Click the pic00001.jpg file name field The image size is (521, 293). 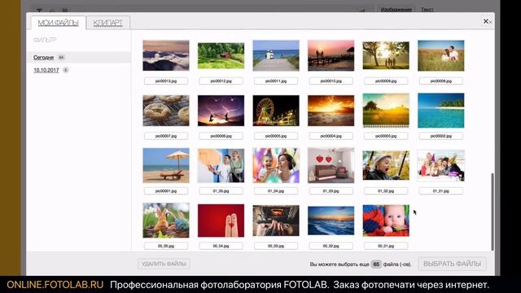(x=166, y=191)
